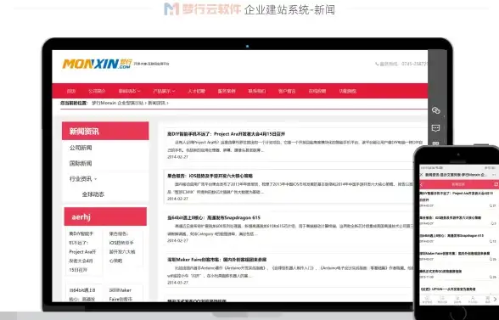Tap Maker Faire headline on the phone
The image size is (499, 320).
coord(455,254)
